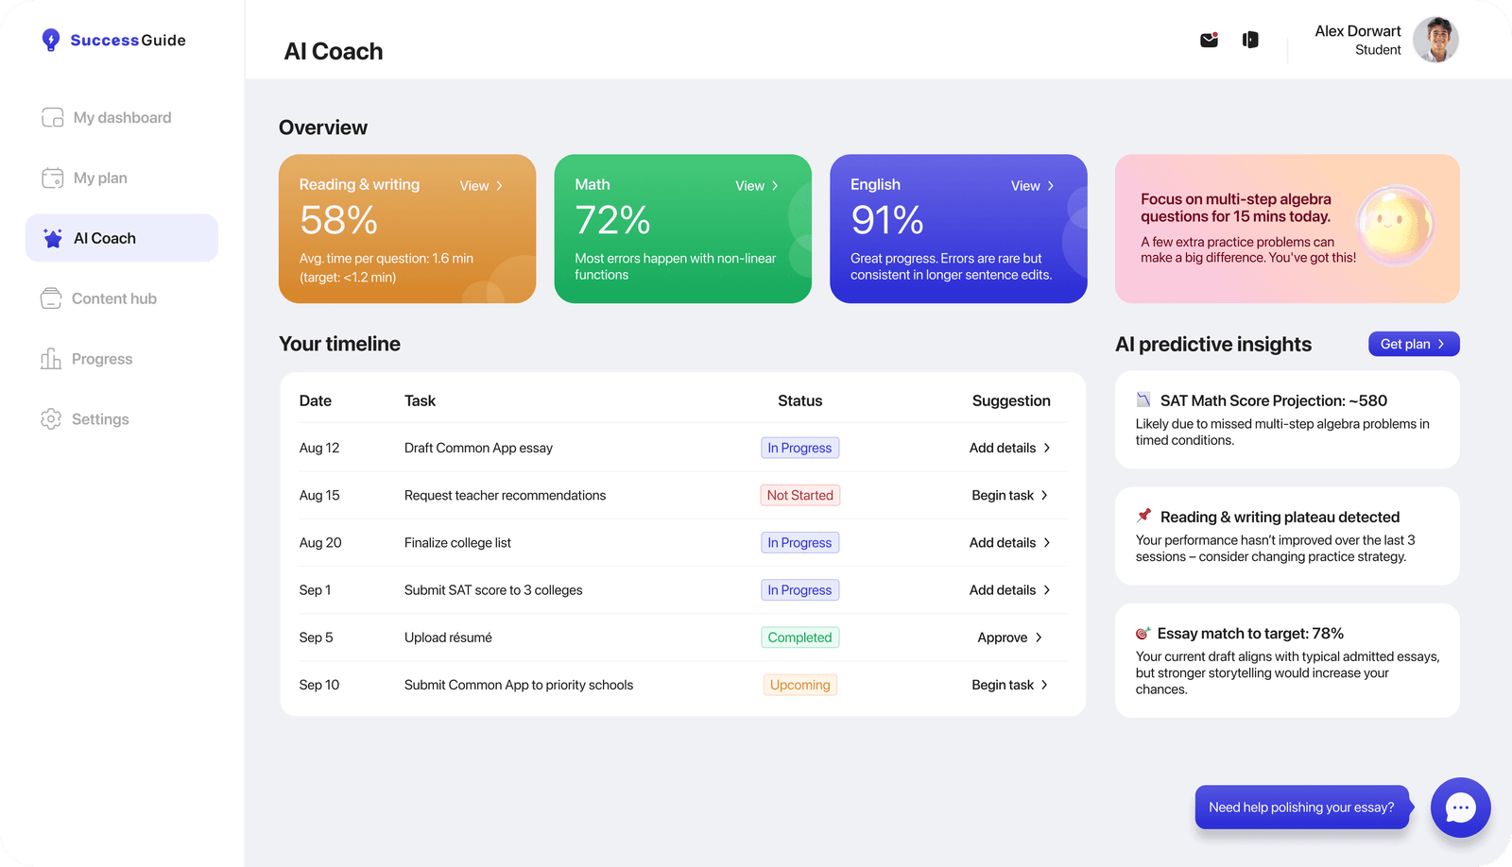Click Approve for Upload résumé task

(x=1009, y=637)
